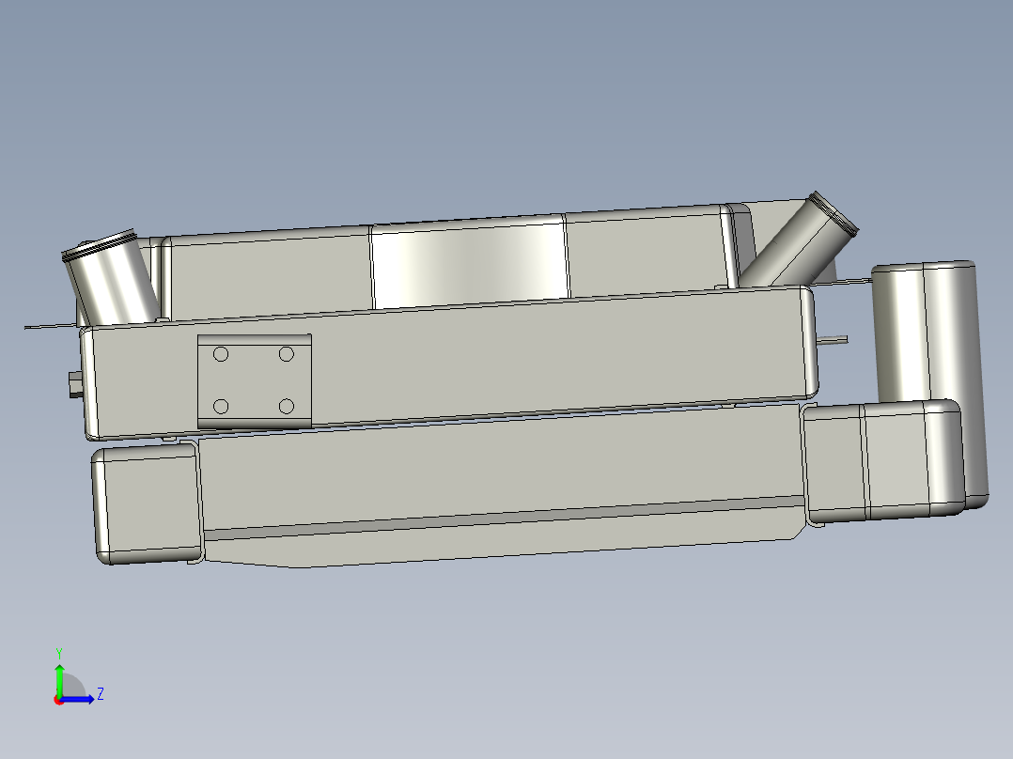This screenshot has height=759, width=1013.
Task: Select the rounded block beneath the right cylinder
Action: pyautogui.click(x=881, y=461)
